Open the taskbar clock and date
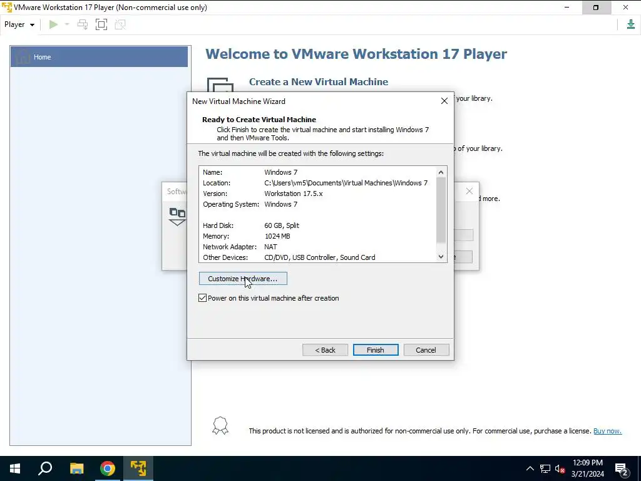641x481 pixels. [587, 468]
